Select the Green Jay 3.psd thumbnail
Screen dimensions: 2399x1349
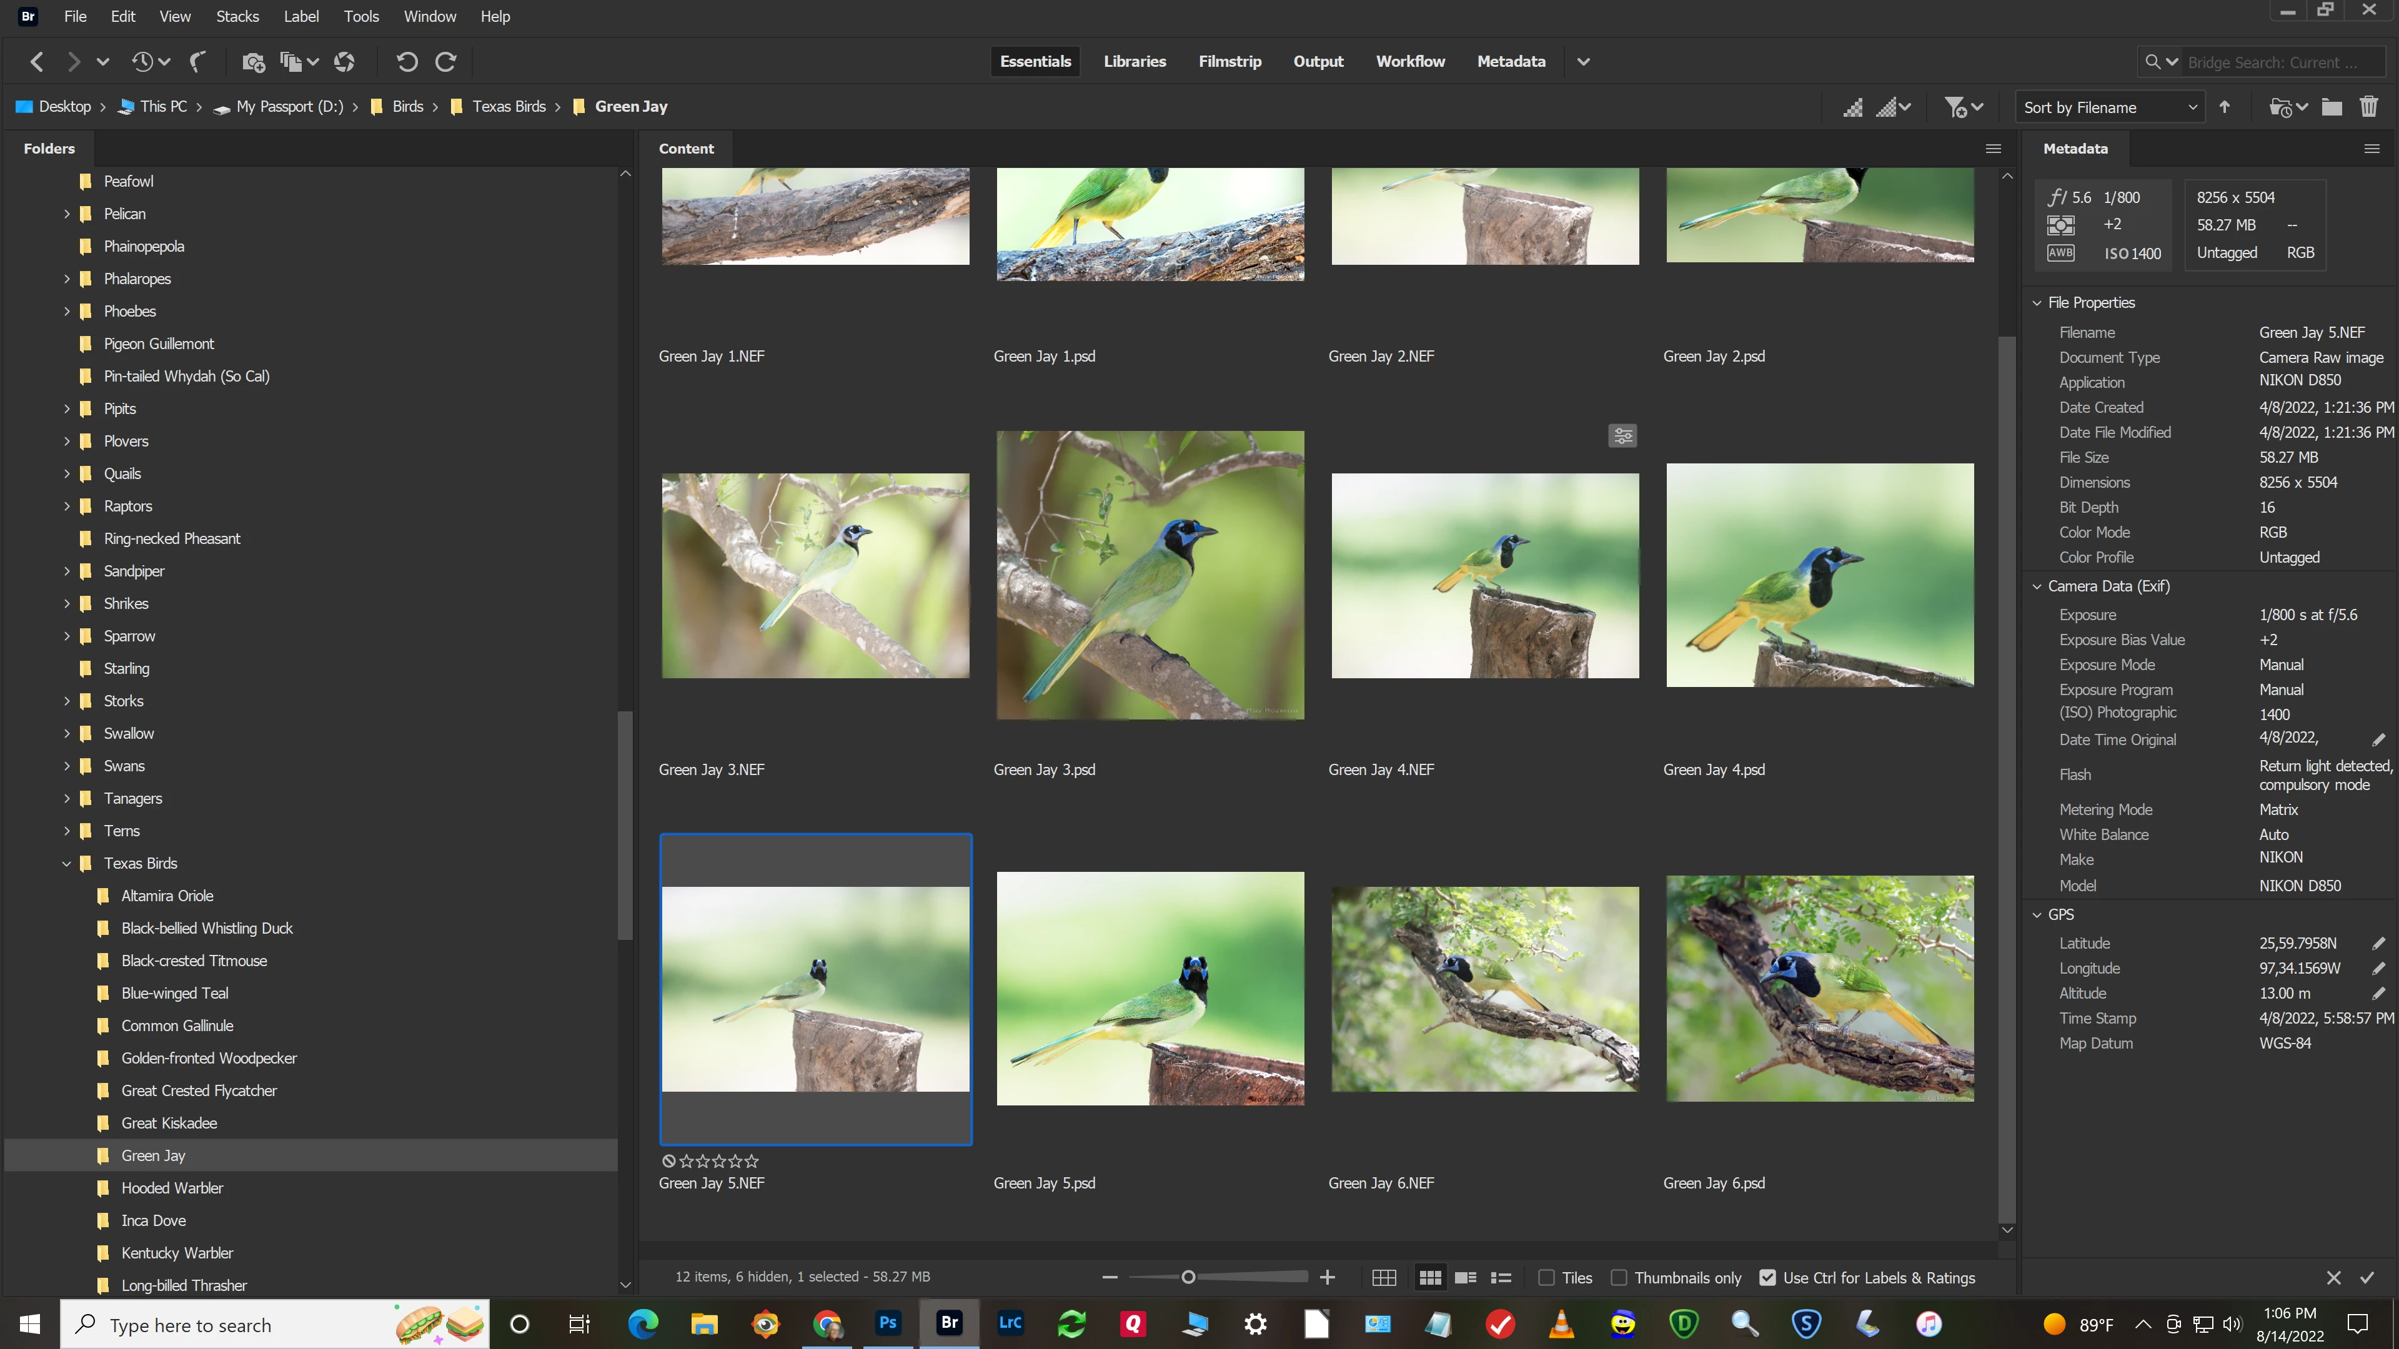1150,575
